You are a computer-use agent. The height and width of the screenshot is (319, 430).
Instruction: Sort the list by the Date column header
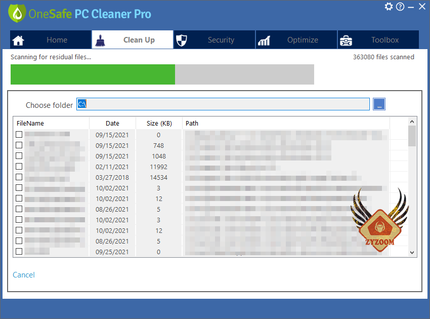click(112, 123)
